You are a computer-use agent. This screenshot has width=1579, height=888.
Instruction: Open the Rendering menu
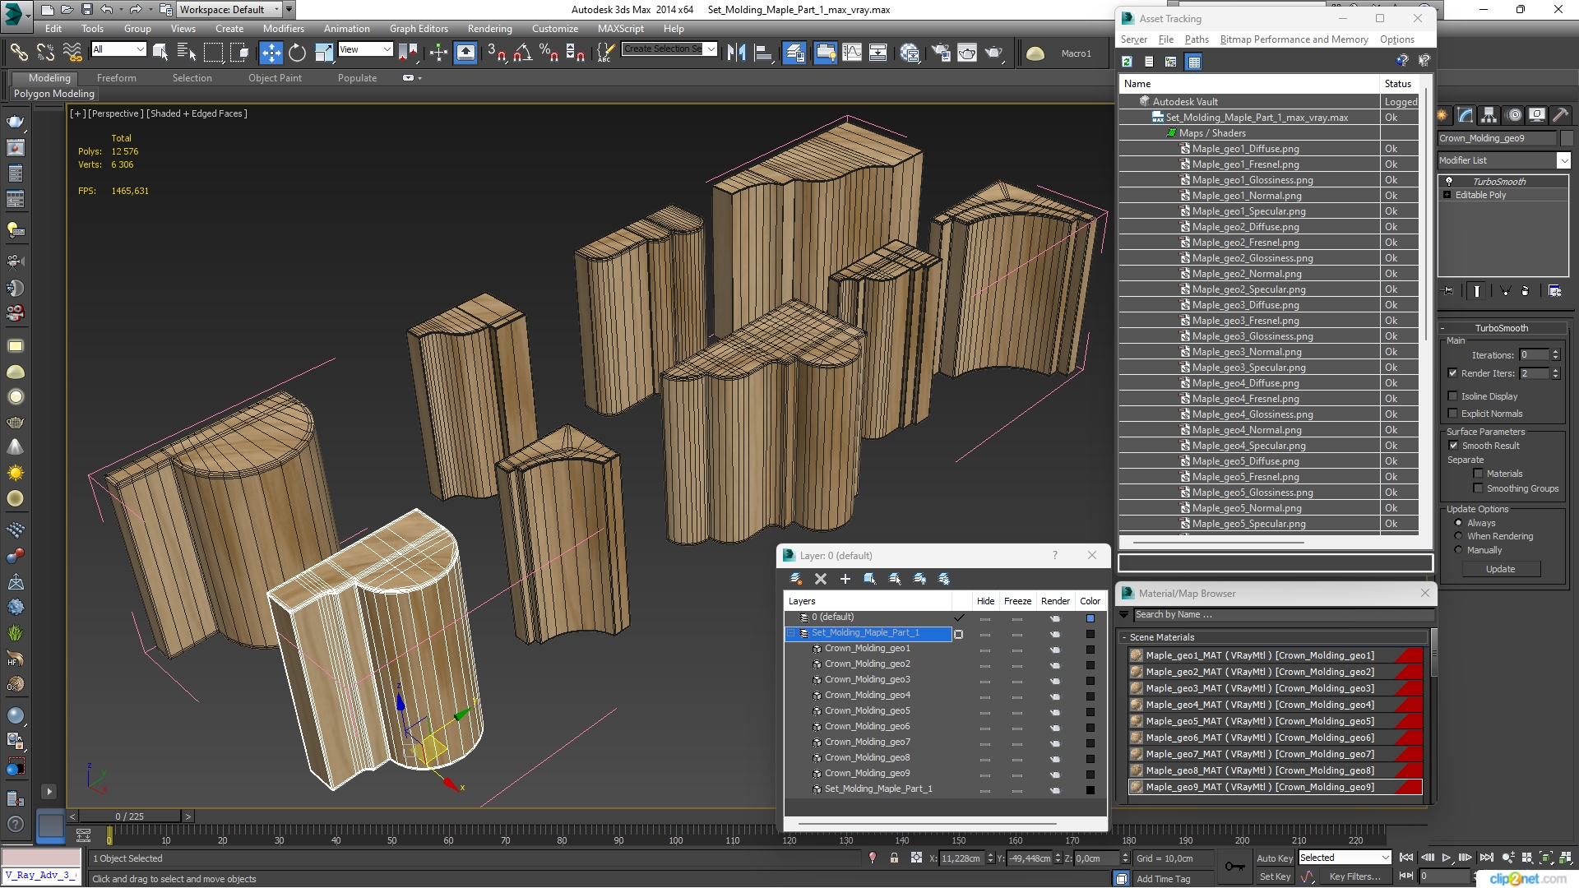coord(489,29)
